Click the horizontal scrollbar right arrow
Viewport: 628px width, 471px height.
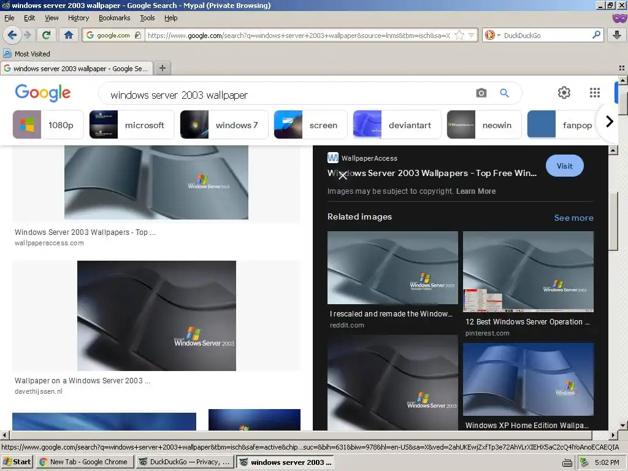[x=613, y=435]
